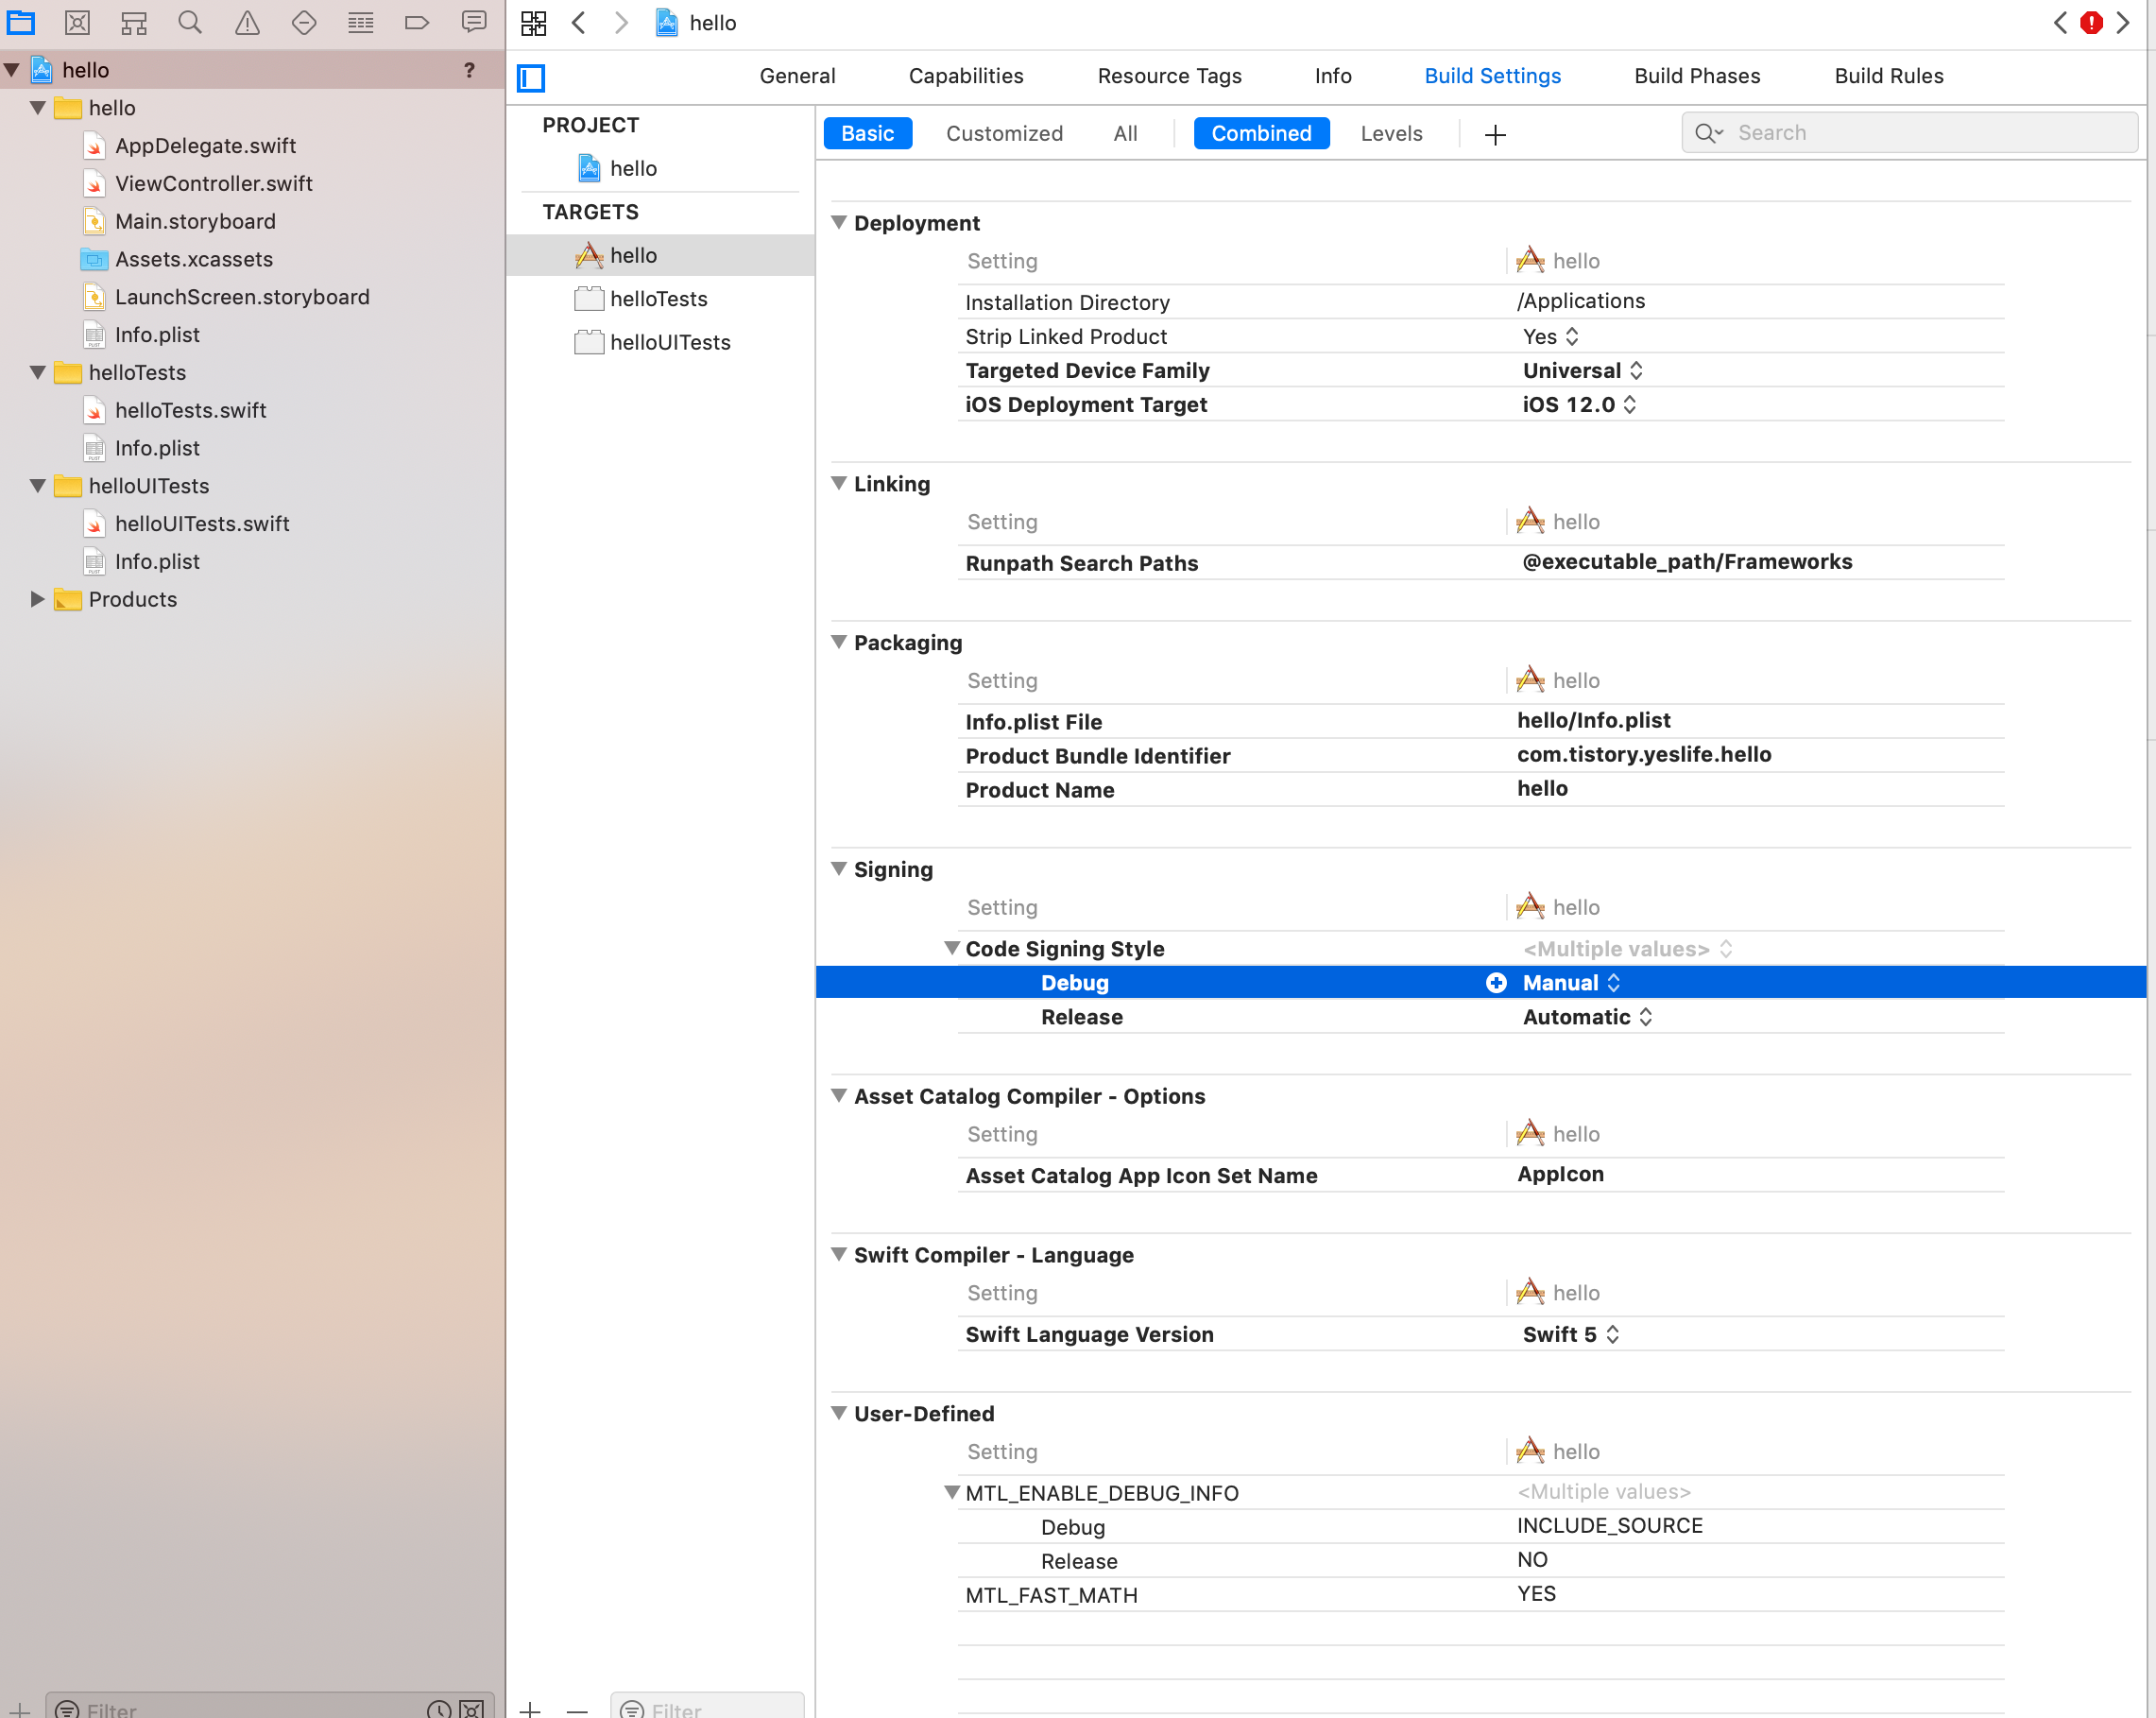
Task: Switch view to Levels
Action: [1391, 133]
